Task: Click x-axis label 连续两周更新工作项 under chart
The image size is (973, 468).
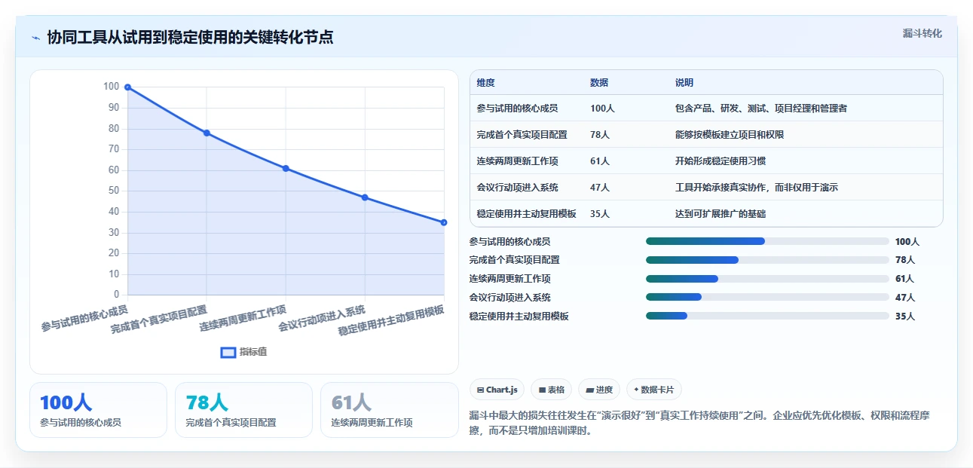Action: click(243, 318)
